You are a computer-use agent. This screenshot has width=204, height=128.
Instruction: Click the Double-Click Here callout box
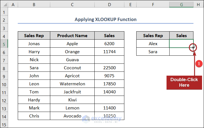(184, 82)
